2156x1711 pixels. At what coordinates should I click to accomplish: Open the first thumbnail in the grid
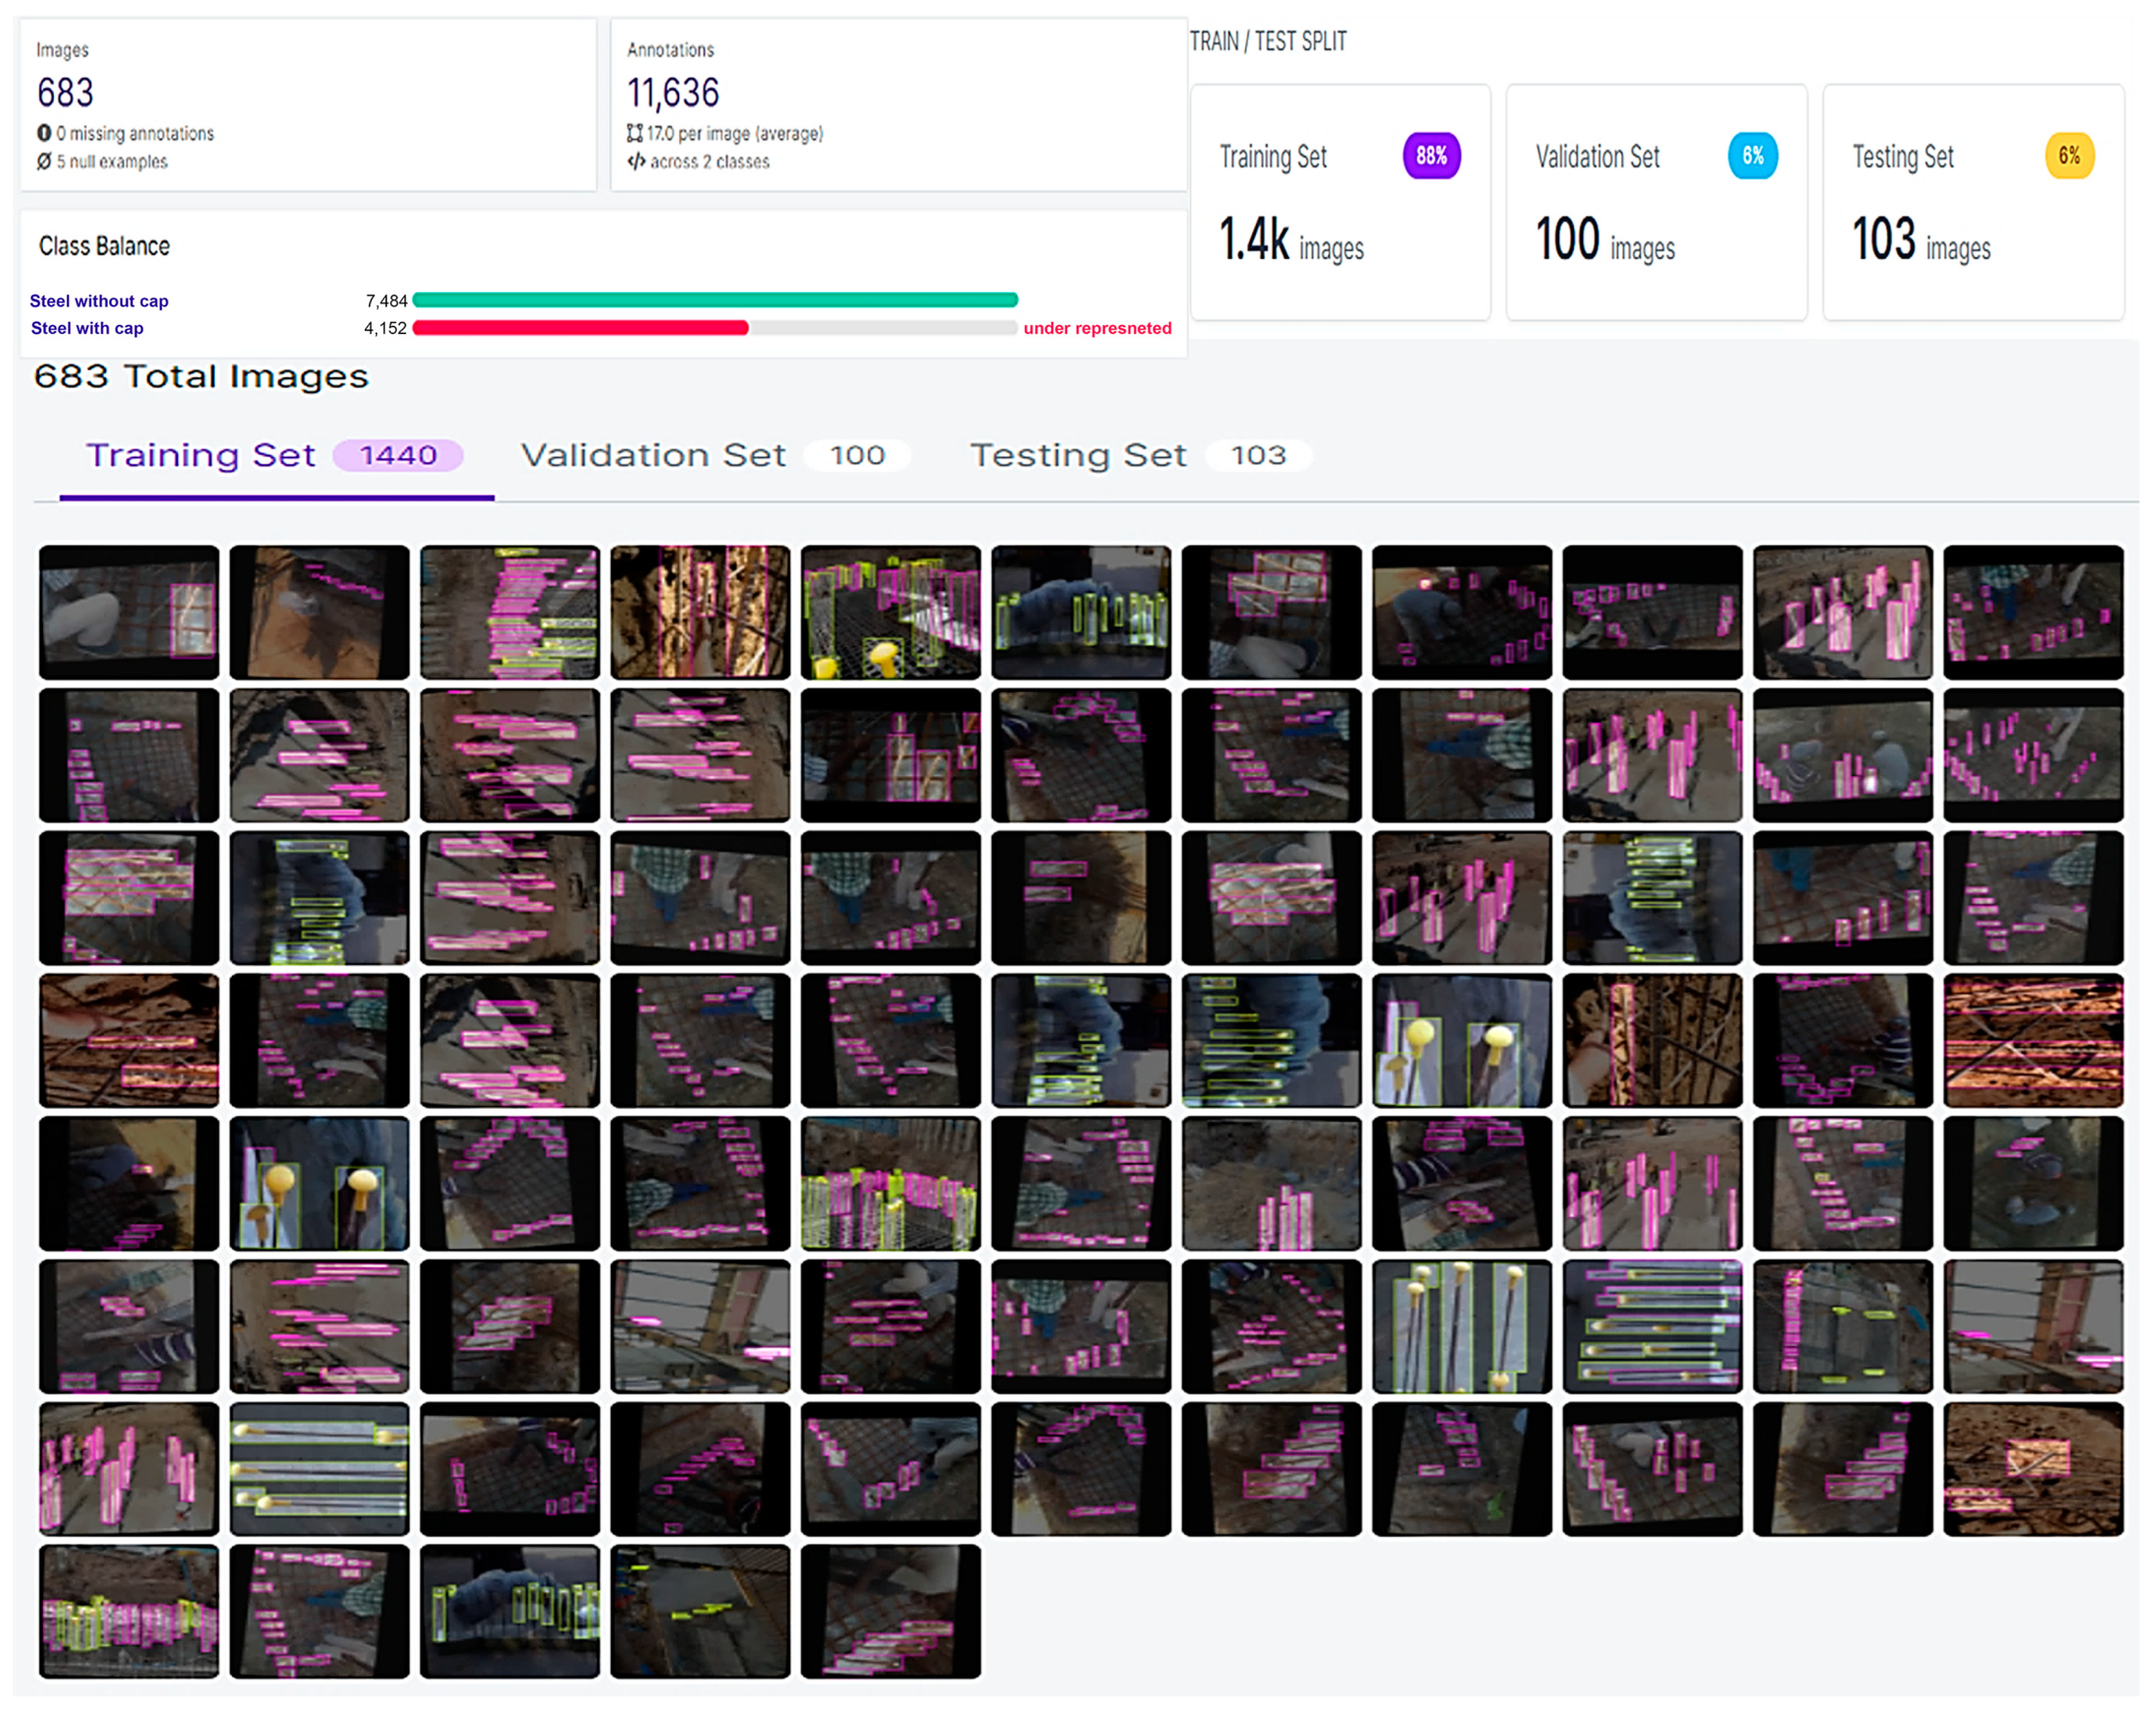pyautogui.click(x=129, y=612)
